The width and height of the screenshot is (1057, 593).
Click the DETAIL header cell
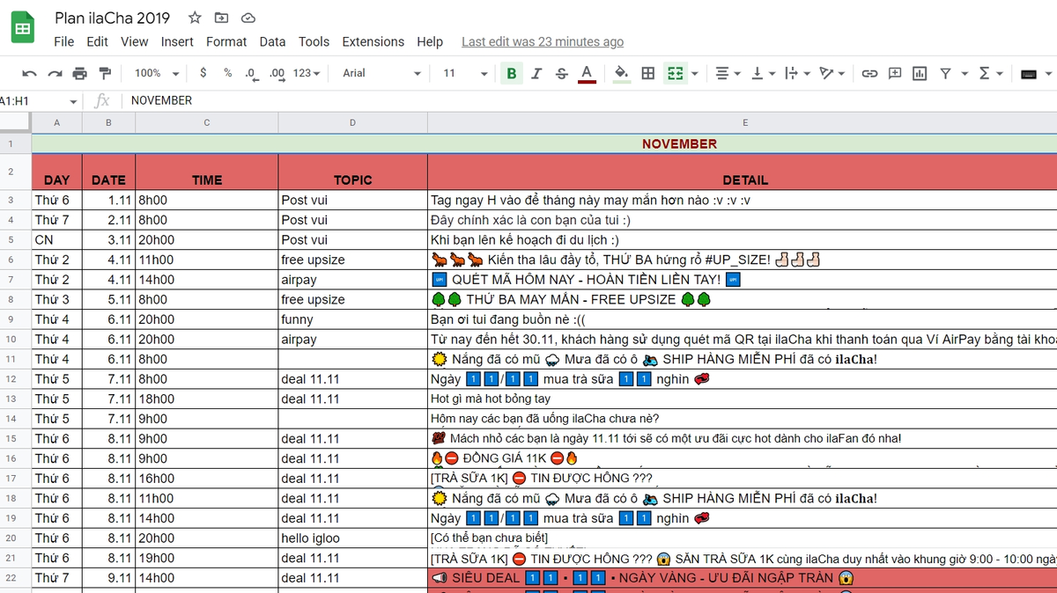tap(743, 172)
